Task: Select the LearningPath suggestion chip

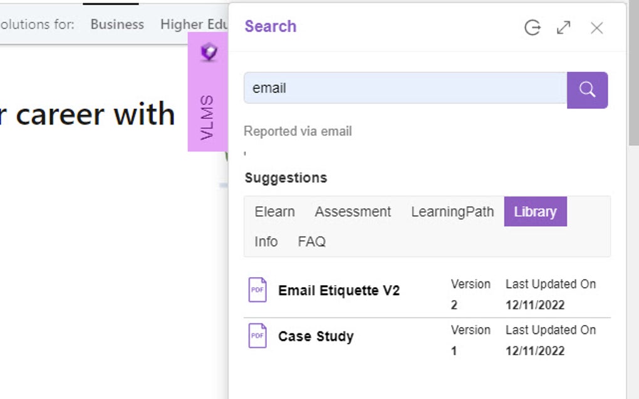Action: (452, 211)
